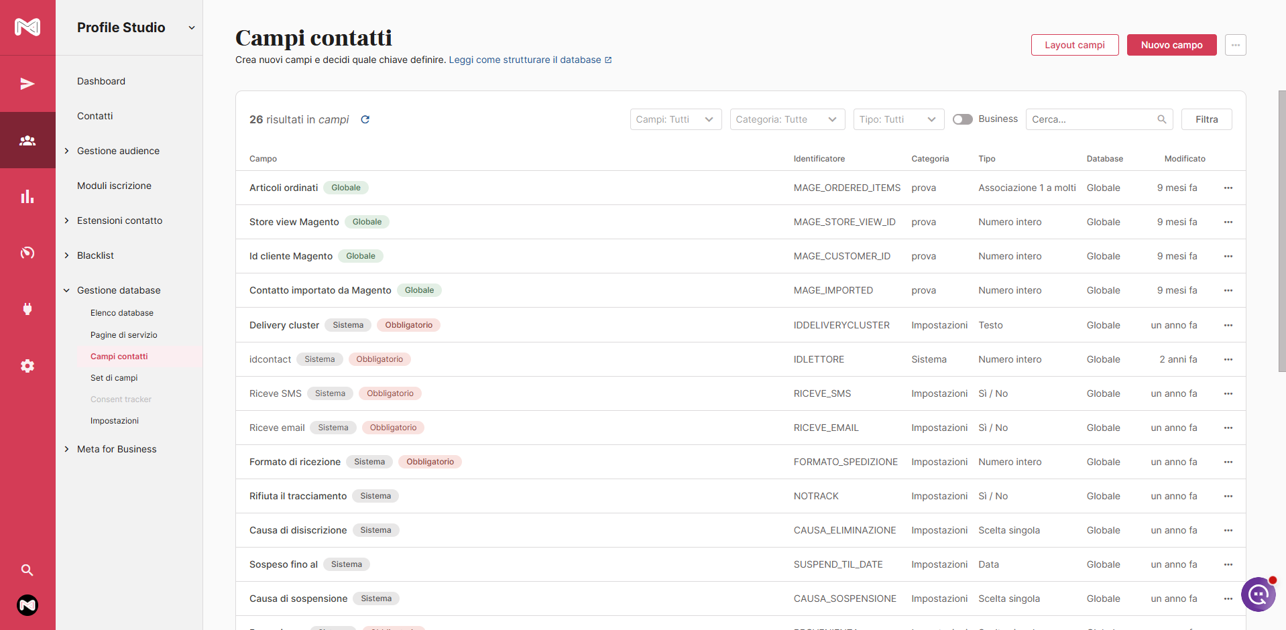Go to Dashboard
The width and height of the screenshot is (1286, 630).
(101, 81)
